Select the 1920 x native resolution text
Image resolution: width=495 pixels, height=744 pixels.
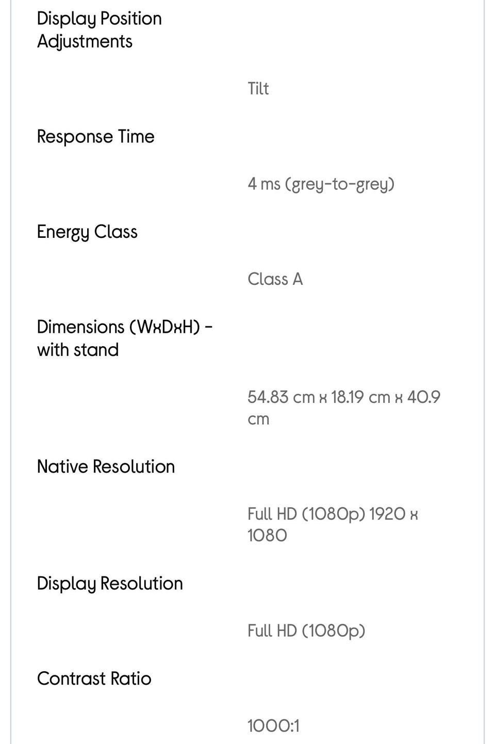(393, 514)
